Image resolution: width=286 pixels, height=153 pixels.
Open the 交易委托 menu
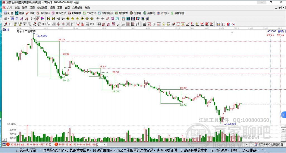tap(77, 8)
